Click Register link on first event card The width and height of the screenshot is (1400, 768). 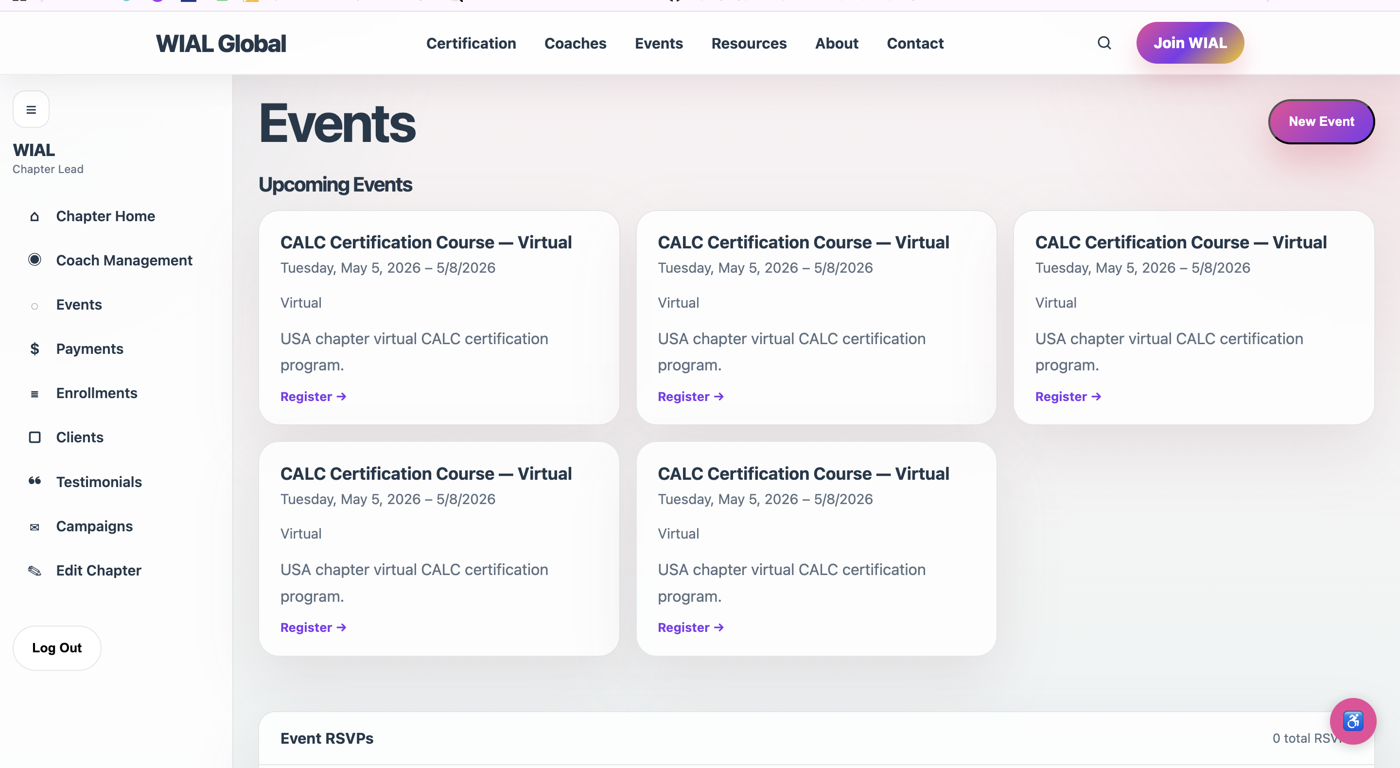coord(313,396)
